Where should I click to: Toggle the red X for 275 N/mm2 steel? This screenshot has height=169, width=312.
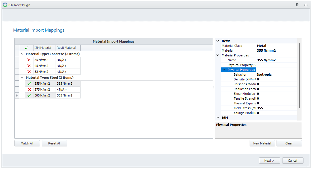pyautogui.click(x=29, y=89)
